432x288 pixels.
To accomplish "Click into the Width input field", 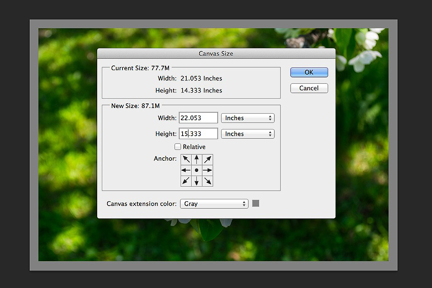I will [x=198, y=118].
